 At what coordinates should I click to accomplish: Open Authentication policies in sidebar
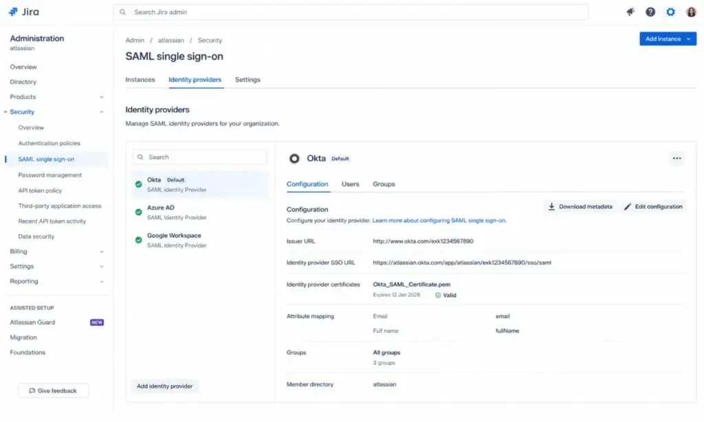(49, 143)
